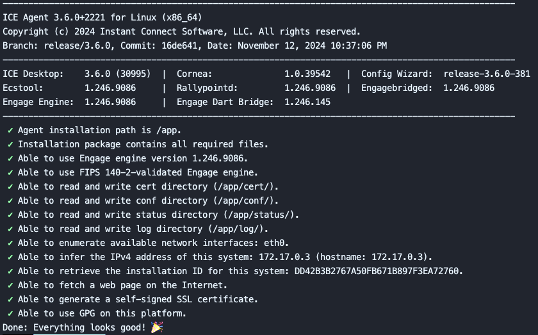Image resolution: width=538 pixels, height=335 pixels.
Task: Click the commit hash 16de641
Action: click(x=179, y=45)
